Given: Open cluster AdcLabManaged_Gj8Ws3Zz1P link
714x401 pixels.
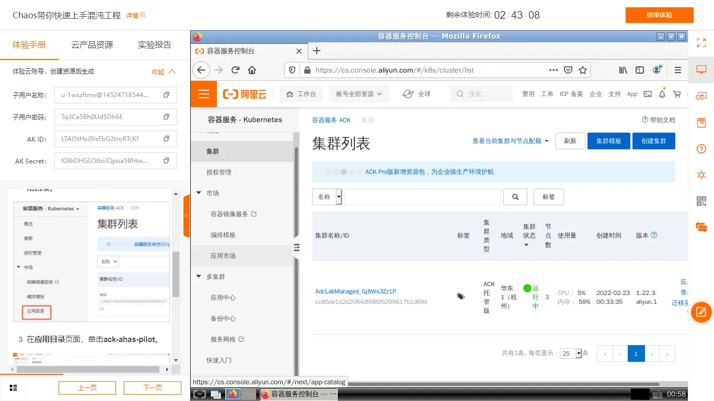Looking at the screenshot, I should point(355,291).
